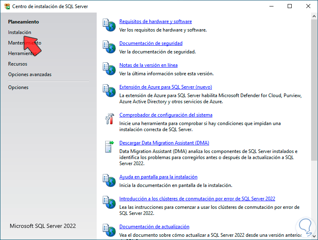This screenshot has height=240, width=318.
Task: Open Notas de la versión en línea
Action: coord(148,65)
